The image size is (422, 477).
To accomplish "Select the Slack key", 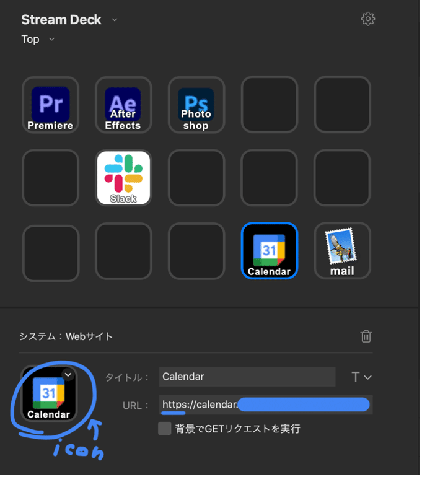I will [x=123, y=178].
